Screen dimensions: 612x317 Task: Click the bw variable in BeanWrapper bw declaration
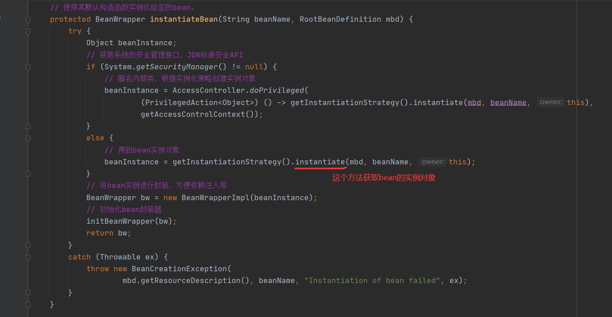pyautogui.click(x=145, y=197)
